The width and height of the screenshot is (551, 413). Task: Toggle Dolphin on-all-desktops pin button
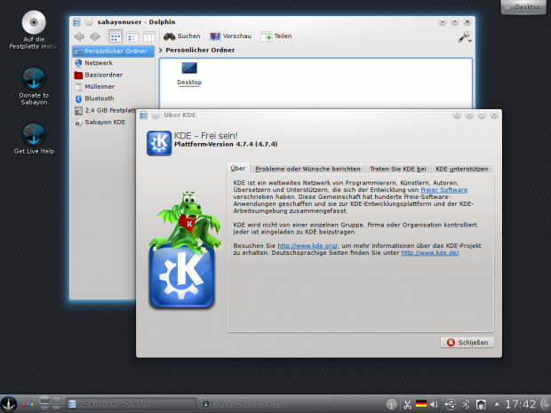click(x=89, y=22)
